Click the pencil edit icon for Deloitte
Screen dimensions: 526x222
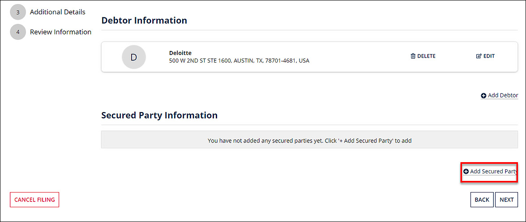(x=479, y=56)
